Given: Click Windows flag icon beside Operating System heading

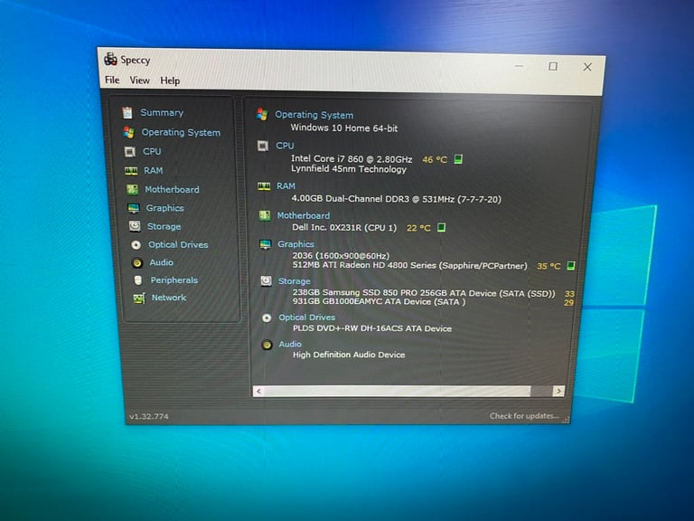Looking at the screenshot, I should [262, 114].
